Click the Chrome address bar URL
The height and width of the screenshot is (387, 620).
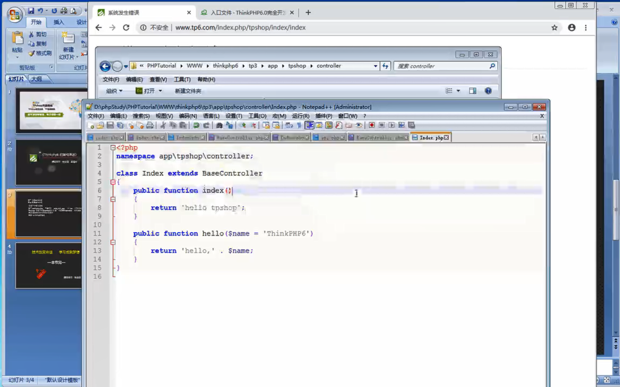240,28
